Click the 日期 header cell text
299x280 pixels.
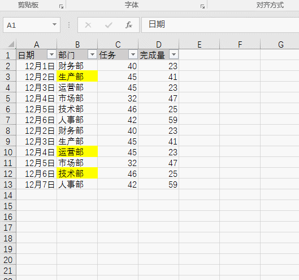pyautogui.click(x=27, y=55)
